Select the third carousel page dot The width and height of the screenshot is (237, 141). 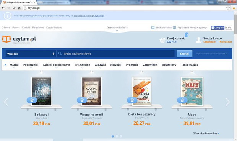(x=121, y=136)
